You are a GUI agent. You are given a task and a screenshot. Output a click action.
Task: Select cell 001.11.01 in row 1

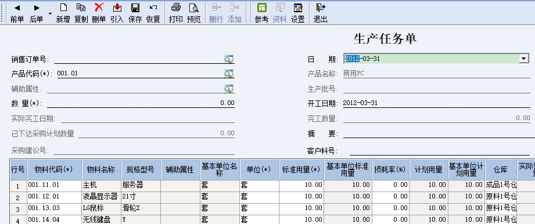[54, 185]
